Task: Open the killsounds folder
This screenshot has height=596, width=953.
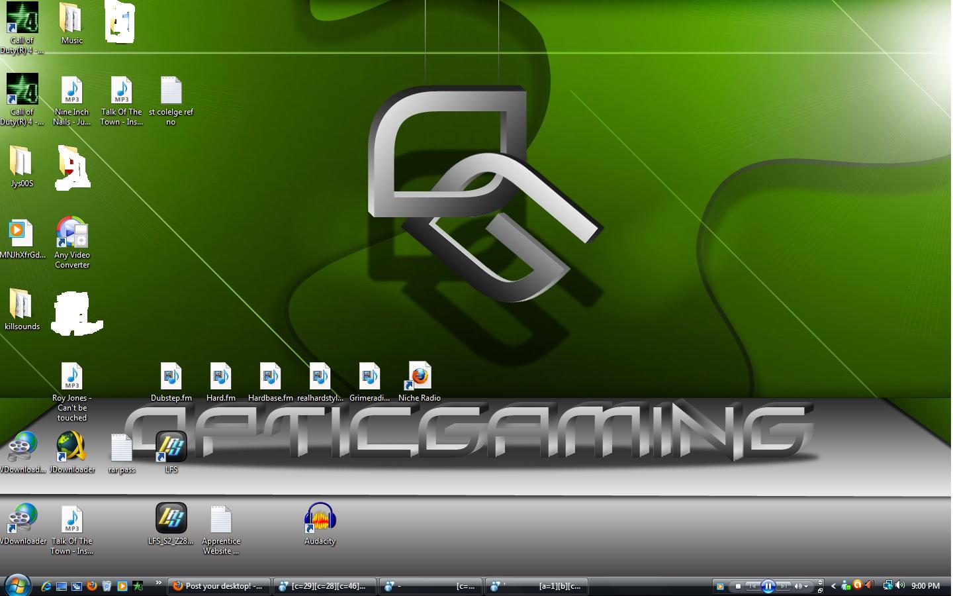Action: tap(22, 309)
